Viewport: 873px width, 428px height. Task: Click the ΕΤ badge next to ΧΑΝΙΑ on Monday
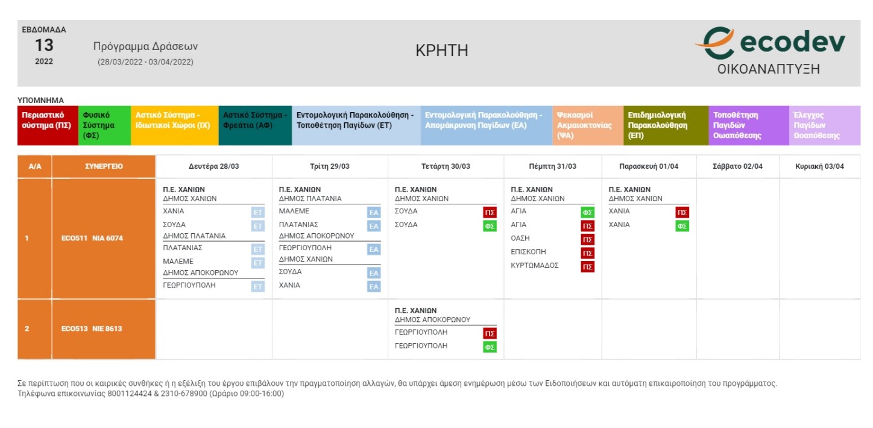pos(258,212)
